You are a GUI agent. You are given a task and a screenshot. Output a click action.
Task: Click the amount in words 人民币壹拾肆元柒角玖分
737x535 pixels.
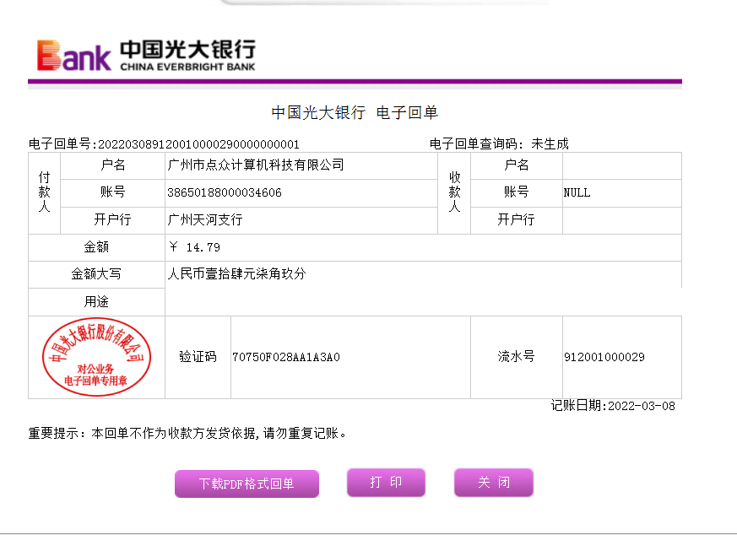[236, 274]
